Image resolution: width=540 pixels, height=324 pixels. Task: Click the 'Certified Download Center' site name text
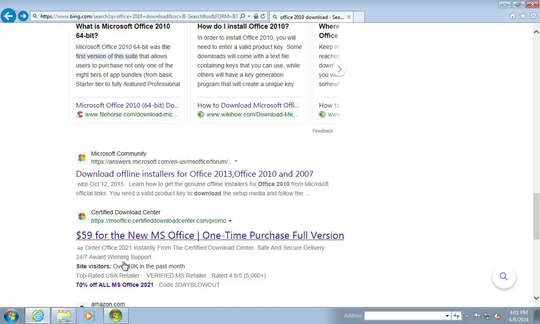coord(126,212)
